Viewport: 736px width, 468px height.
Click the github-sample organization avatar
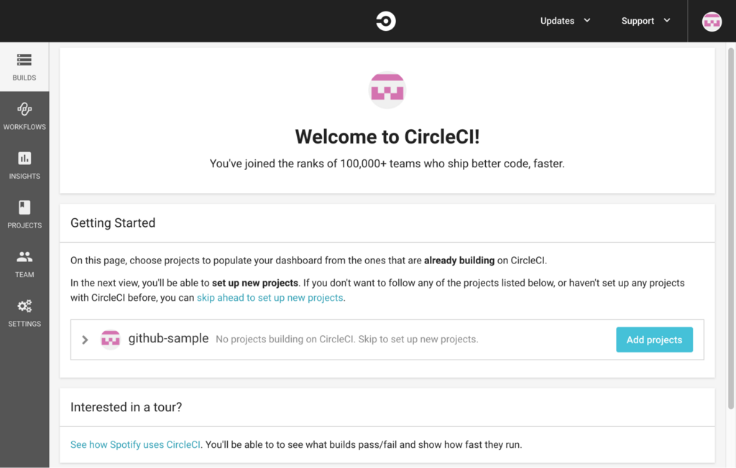pyautogui.click(x=110, y=339)
